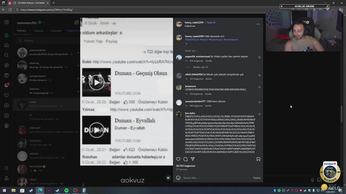
Task: Go back with browser back arrow
Action: 4,9
